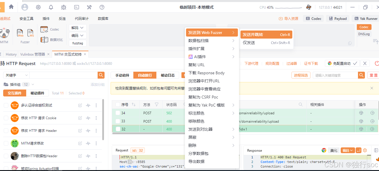Select 复制 URL from context menu

[212, 65]
